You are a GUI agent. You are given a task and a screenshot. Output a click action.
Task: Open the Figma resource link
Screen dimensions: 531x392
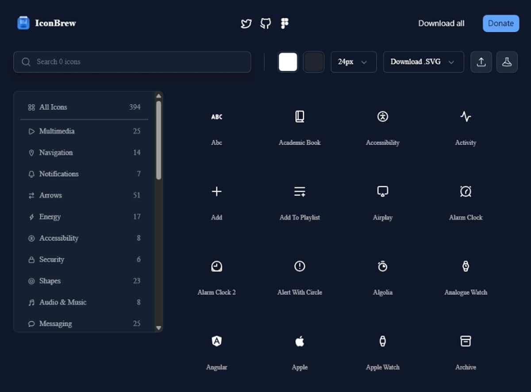(x=284, y=23)
